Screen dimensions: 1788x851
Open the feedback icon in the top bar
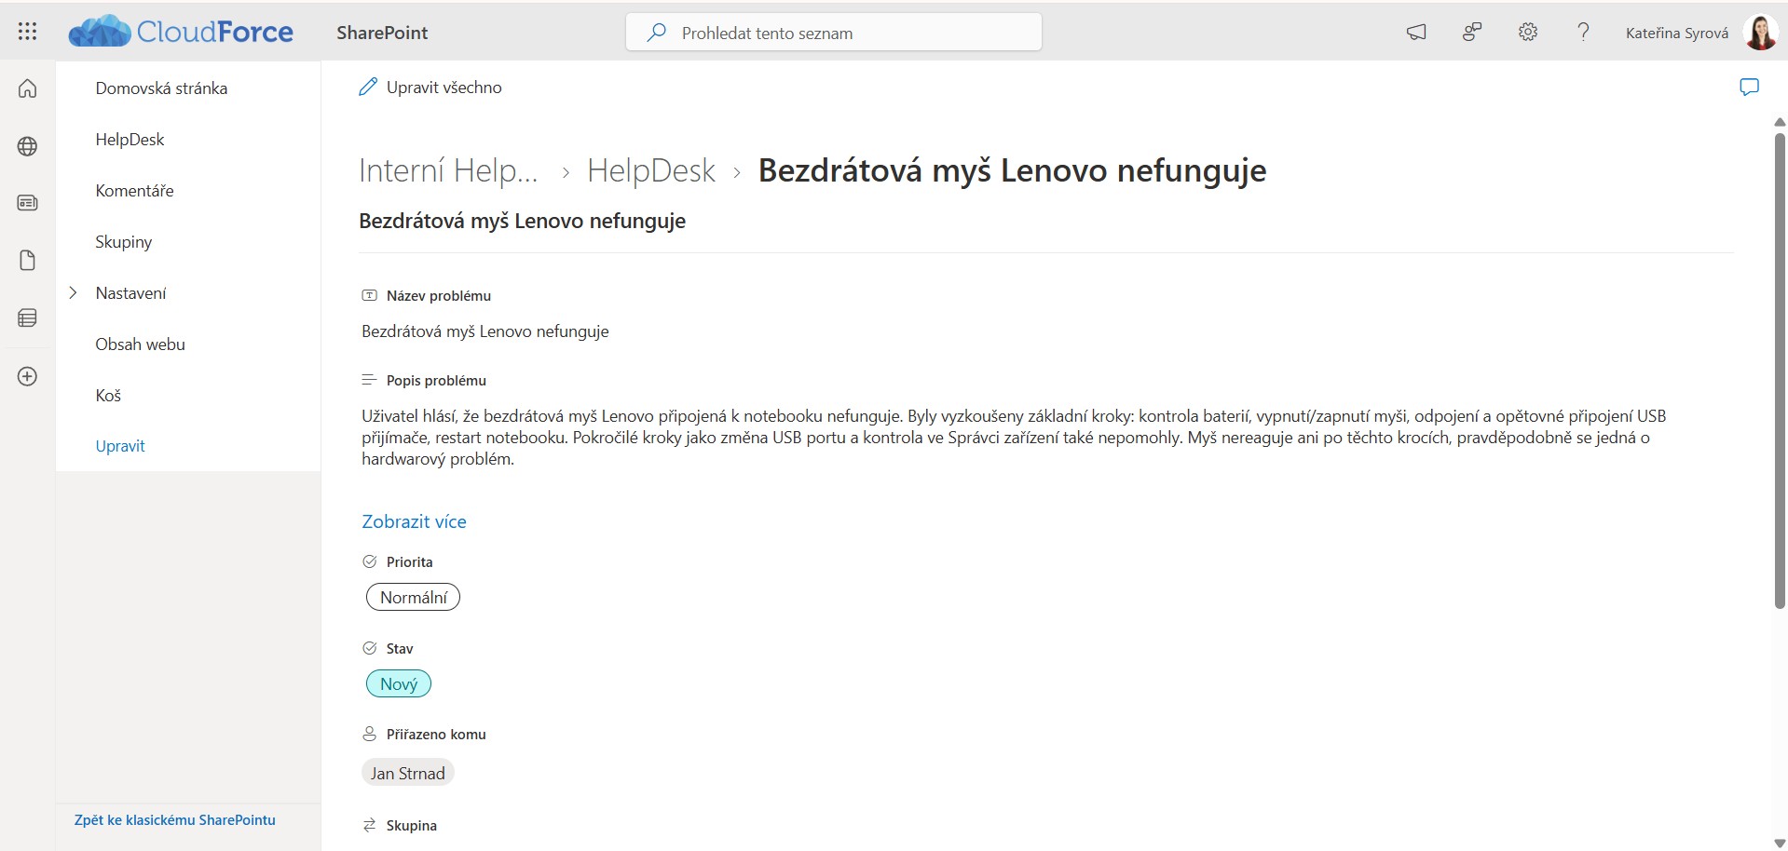point(1470,32)
